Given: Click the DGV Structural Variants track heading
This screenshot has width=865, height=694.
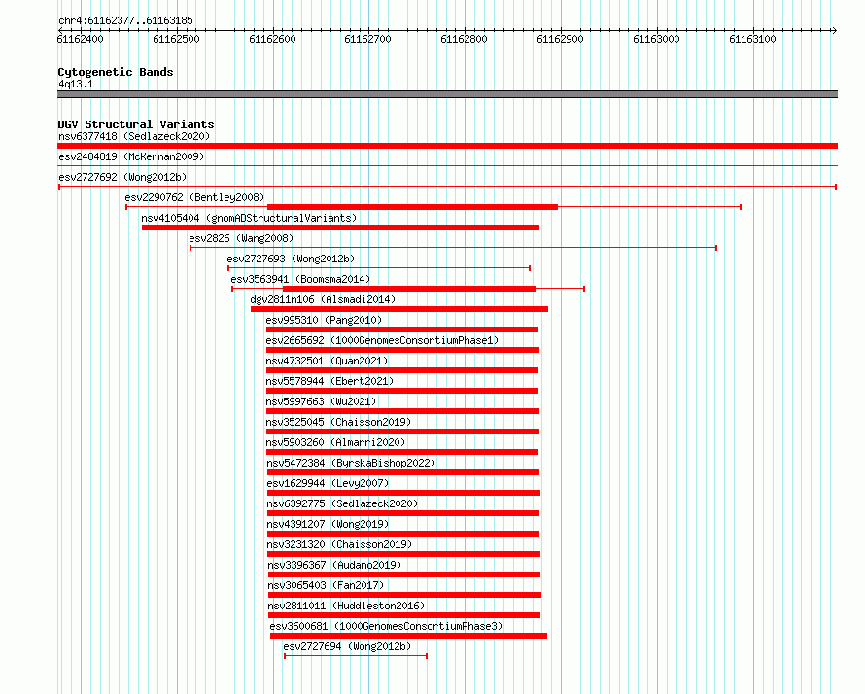Looking at the screenshot, I should pyautogui.click(x=136, y=124).
